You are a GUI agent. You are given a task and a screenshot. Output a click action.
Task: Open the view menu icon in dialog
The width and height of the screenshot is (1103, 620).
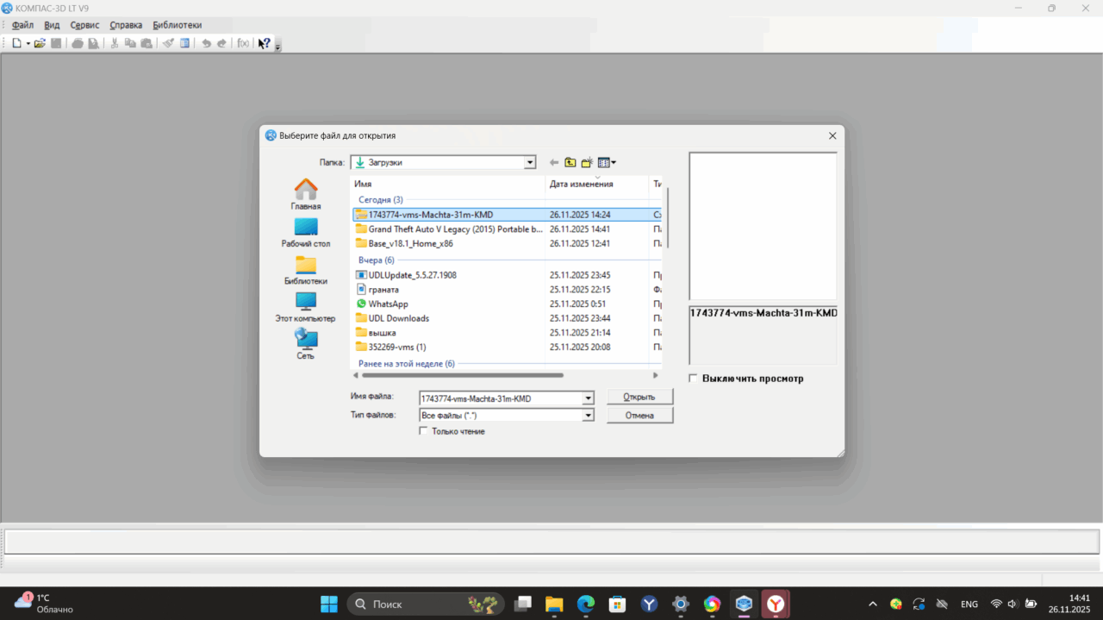pos(607,162)
